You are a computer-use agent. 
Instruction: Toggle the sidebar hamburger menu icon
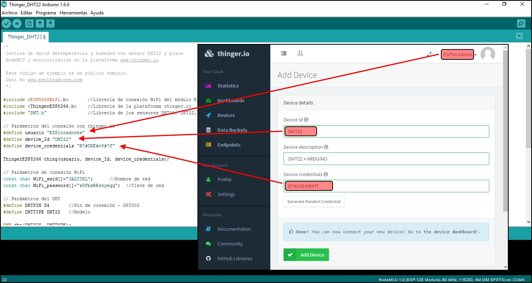(x=284, y=53)
